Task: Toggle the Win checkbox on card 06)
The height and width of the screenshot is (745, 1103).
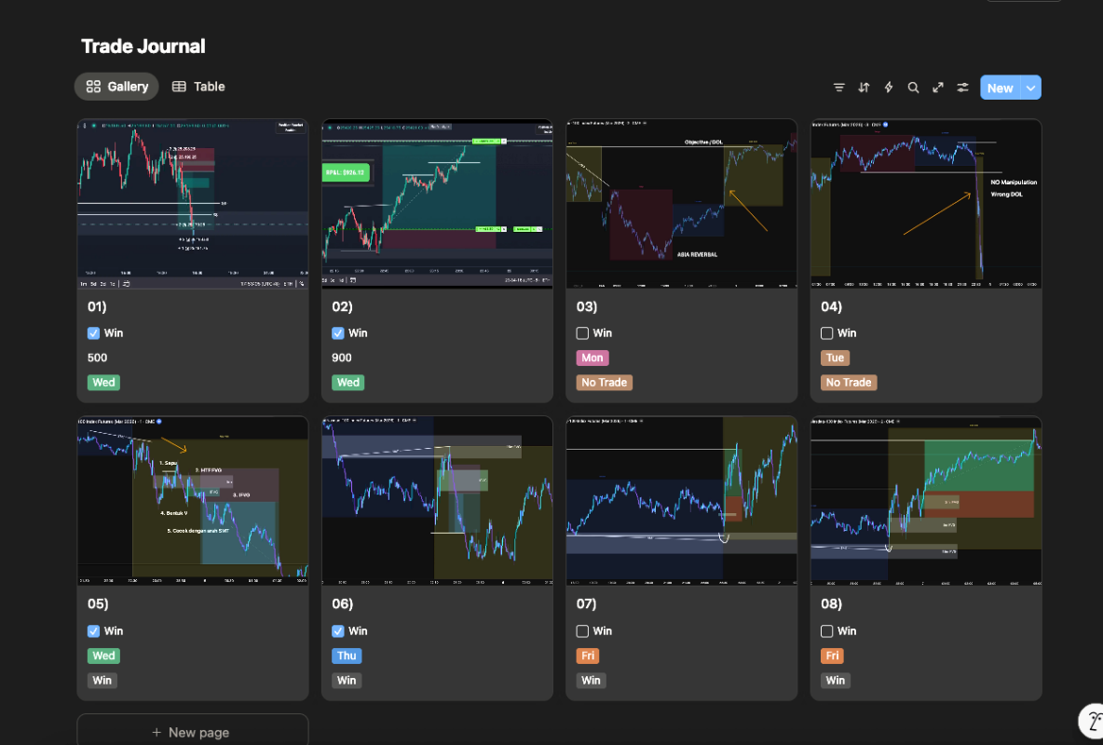Action: (x=338, y=631)
